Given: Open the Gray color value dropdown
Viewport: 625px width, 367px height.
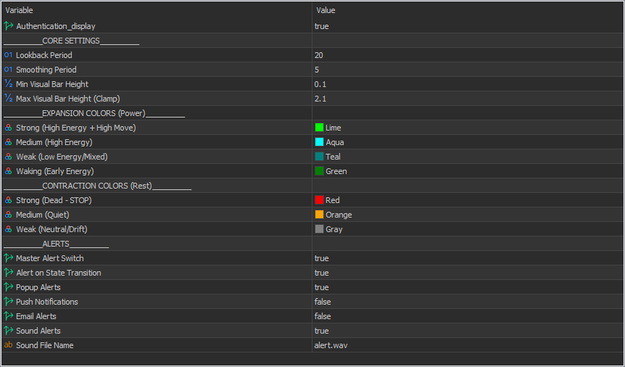Looking at the screenshot, I should [468, 229].
